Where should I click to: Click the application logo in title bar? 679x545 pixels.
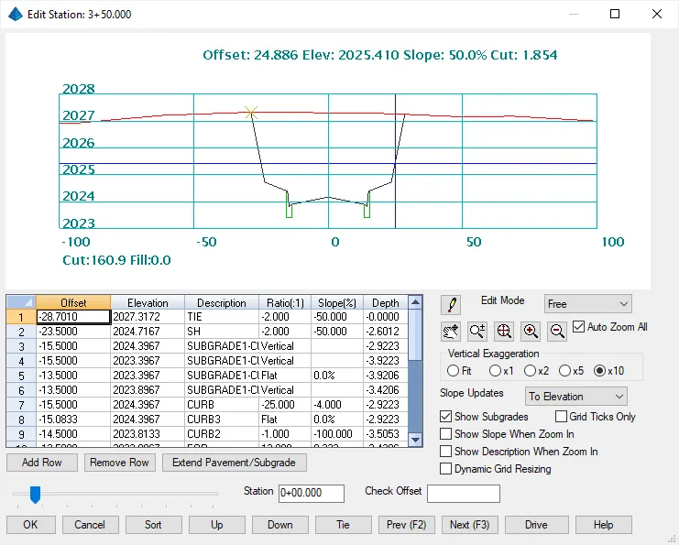pyautogui.click(x=16, y=14)
